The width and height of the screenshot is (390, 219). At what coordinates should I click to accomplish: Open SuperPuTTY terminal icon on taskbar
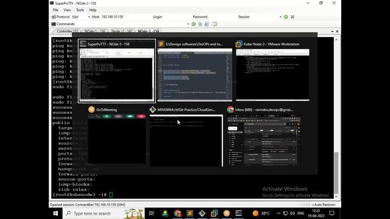point(239,214)
